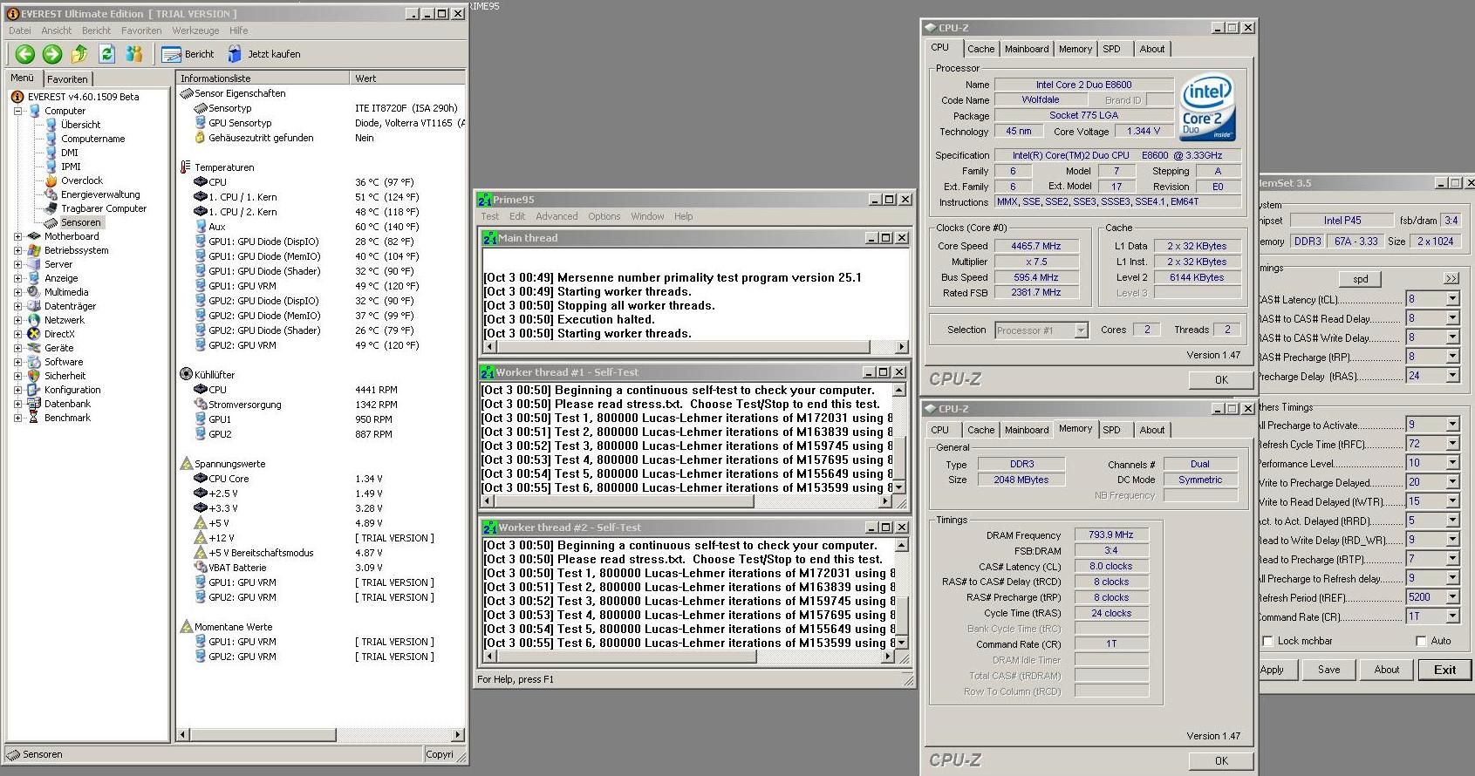Click the Kühllüfter fan icon in list
The width and height of the screenshot is (1475, 776).
click(x=186, y=374)
